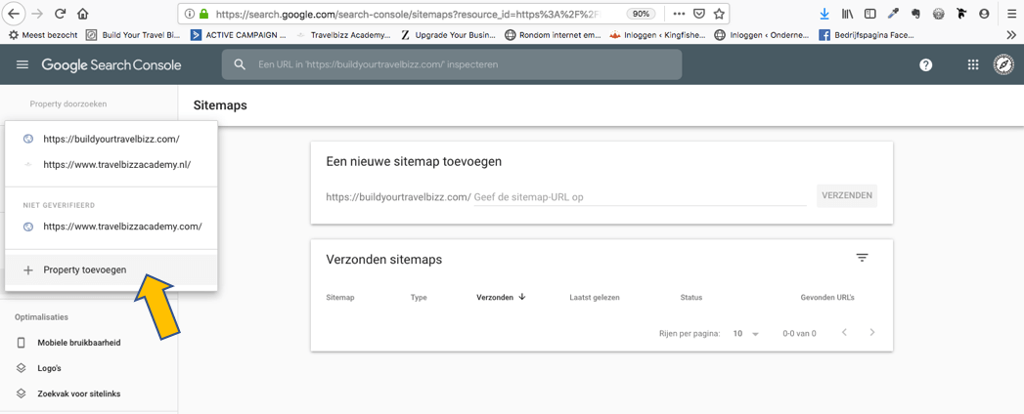Click the browser home icon

(83, 13)
